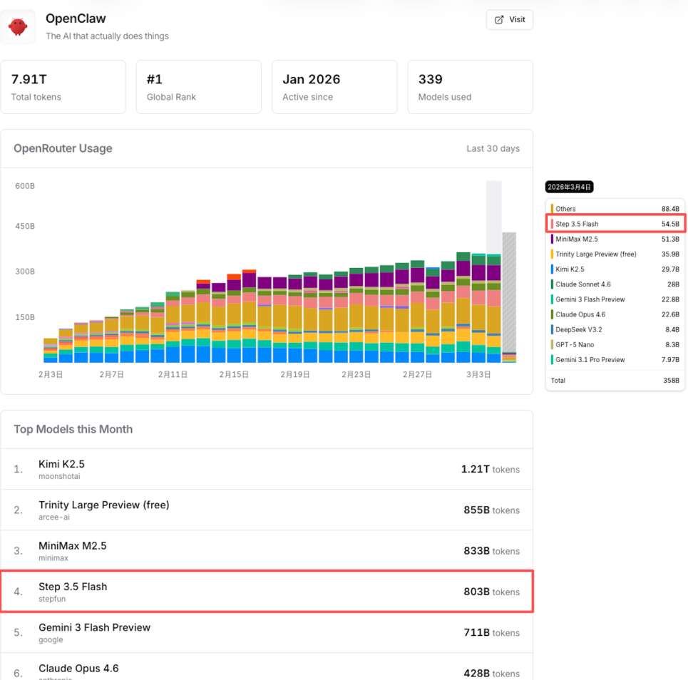Open Gemini 3 Flash Preview model row
The width and height of the screenshot is (688, 680).
(94, 627)
